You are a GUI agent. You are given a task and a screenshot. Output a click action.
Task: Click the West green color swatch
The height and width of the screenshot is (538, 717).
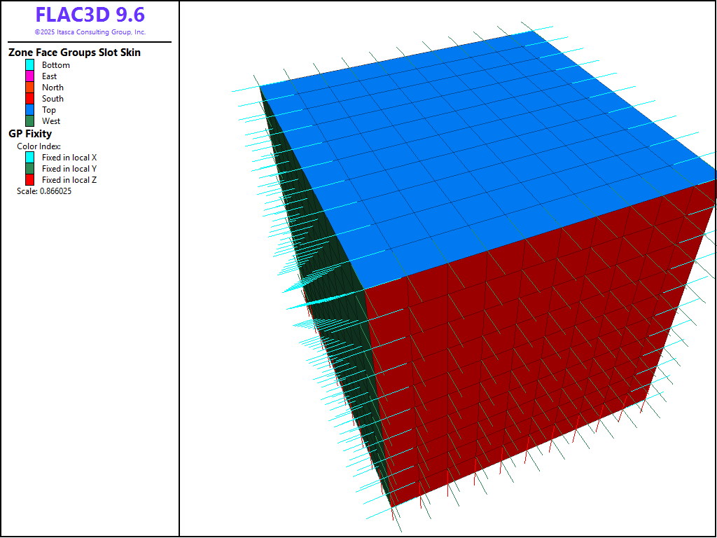[30, 121]
